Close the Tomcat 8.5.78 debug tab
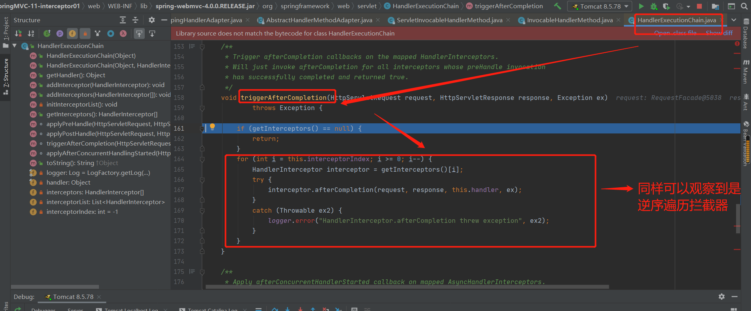 tap(99, 297)
